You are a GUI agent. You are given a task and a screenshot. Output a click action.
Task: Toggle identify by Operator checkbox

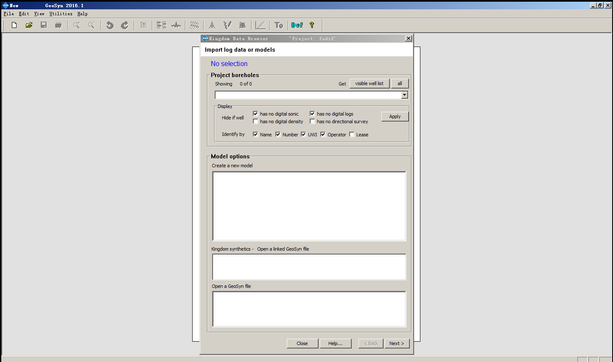[x=323, y=134]
